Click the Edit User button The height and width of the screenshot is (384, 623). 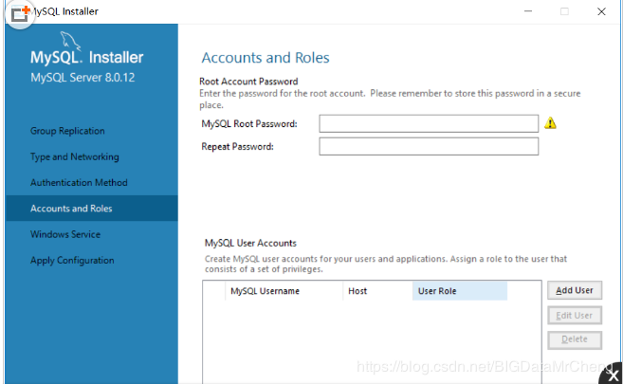(x=575, y=315)
